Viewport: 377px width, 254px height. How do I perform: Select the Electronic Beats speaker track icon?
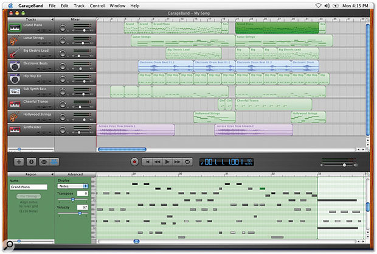click(x=15, y=66)
